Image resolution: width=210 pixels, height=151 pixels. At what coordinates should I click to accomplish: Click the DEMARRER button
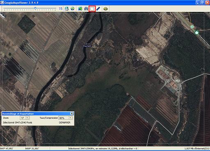tap(65, 123)
